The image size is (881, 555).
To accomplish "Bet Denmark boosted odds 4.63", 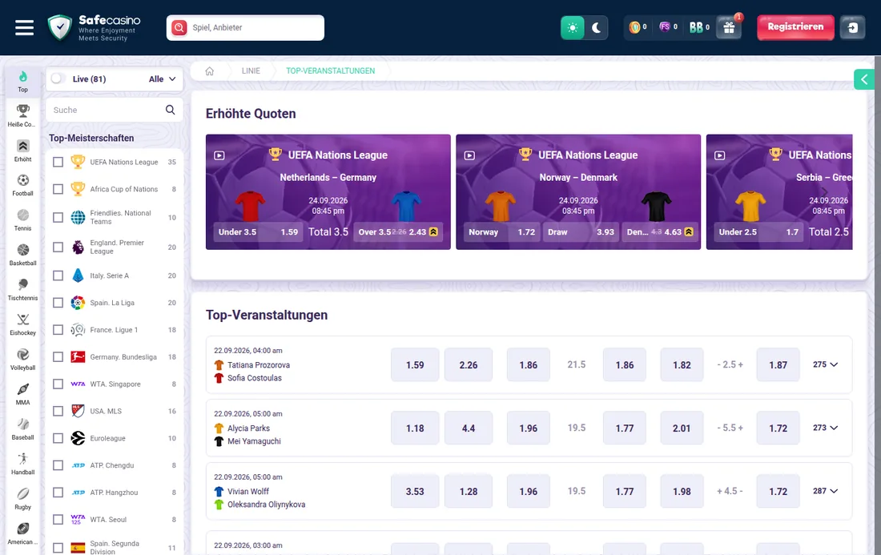I will [x=660, y=232].
